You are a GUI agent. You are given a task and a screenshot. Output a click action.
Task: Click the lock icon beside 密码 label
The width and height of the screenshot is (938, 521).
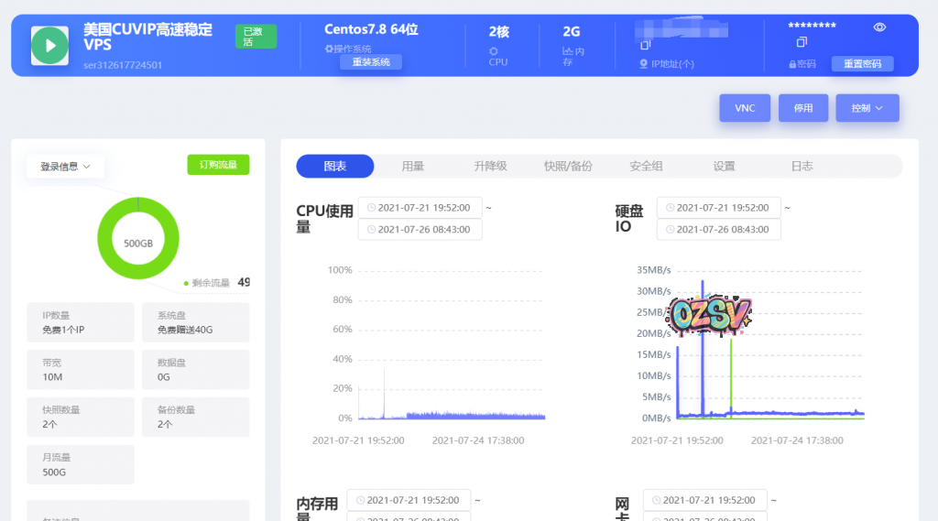click(792, 65)
